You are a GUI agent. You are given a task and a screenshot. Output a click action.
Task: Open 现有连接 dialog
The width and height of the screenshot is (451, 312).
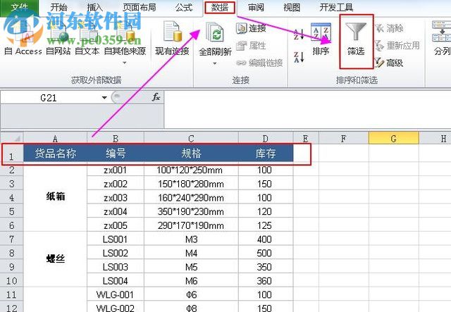point(172,39)
